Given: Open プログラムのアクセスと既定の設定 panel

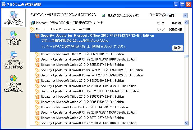Looking at the screenshot, I should click(13, 84).
